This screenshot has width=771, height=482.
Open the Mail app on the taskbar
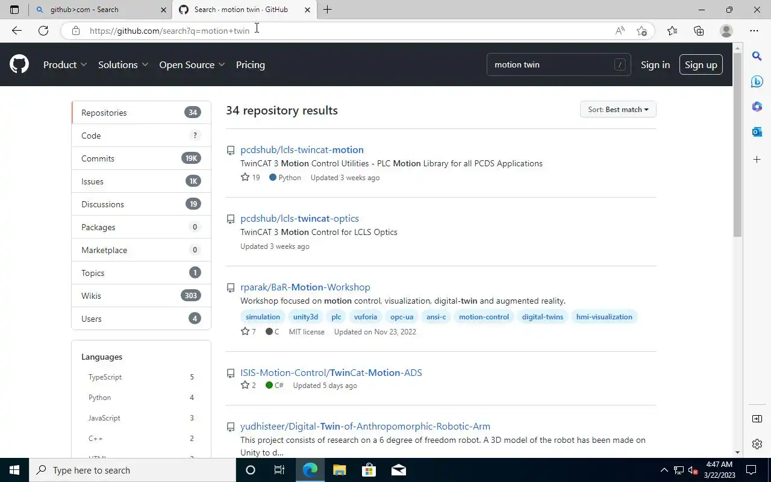pos(398,470)
